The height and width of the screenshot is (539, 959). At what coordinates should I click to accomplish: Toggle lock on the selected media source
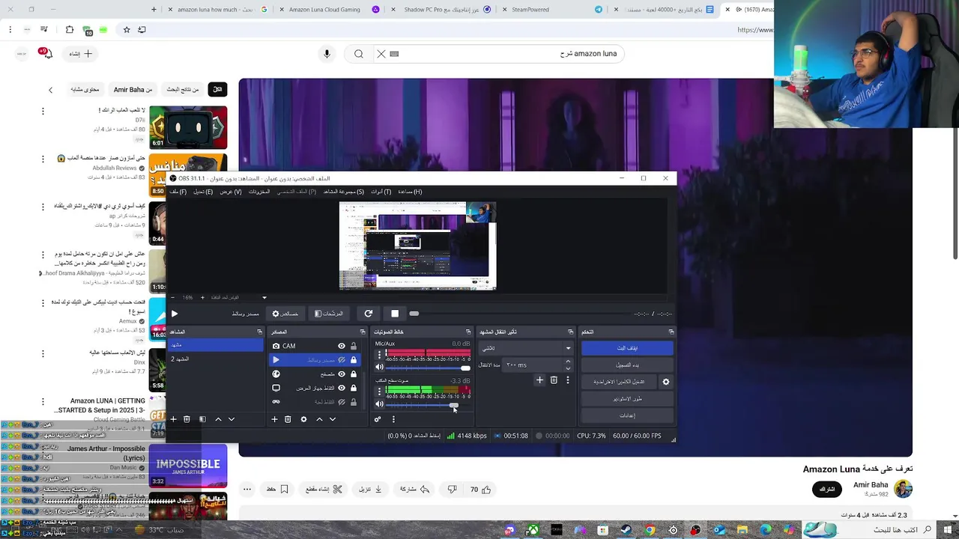click(x=354, y=360)
